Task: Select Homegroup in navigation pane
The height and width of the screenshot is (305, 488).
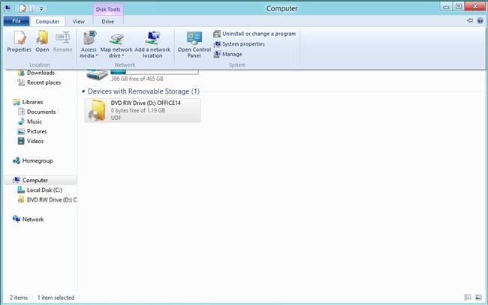Action: click(37, 161)
